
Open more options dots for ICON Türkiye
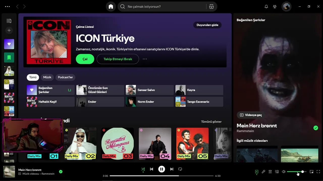tap(145, 59)
